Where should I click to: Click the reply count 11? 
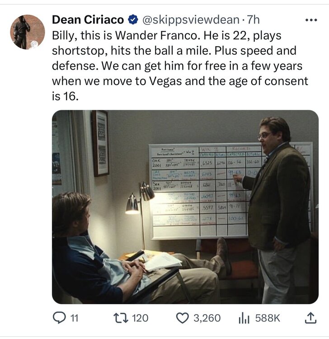[x=75, y=318]
